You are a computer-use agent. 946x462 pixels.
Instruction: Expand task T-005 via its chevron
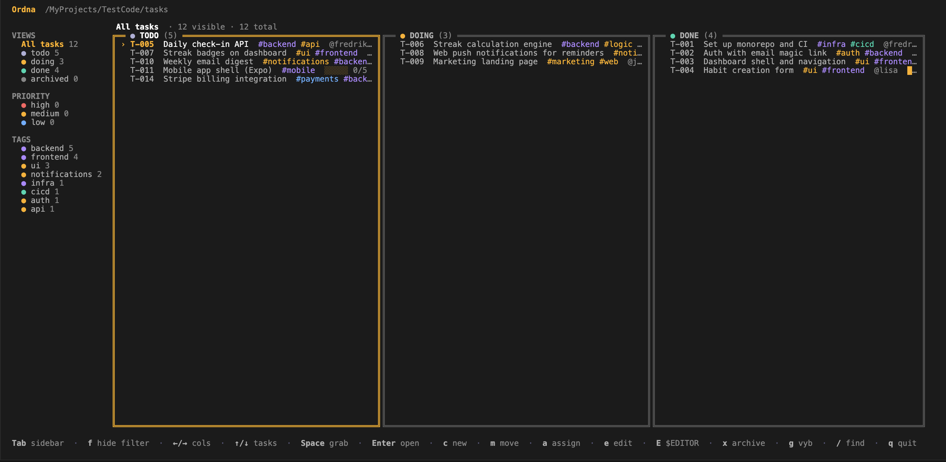tap(124, 44)
